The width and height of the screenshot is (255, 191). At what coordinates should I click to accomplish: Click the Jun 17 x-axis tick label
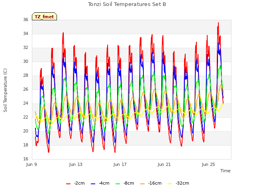click(120, 164)
